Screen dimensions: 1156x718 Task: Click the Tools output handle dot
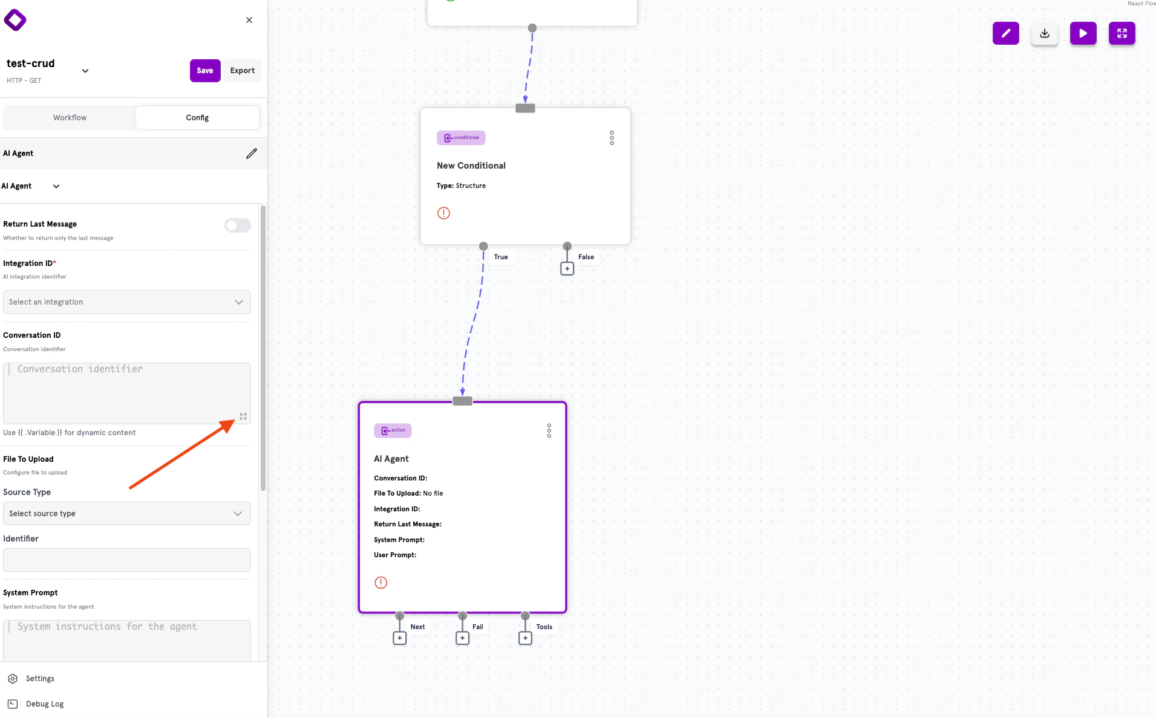coord(525,616)
